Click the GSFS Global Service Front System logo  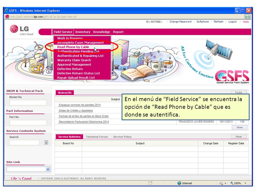(232, 77)
